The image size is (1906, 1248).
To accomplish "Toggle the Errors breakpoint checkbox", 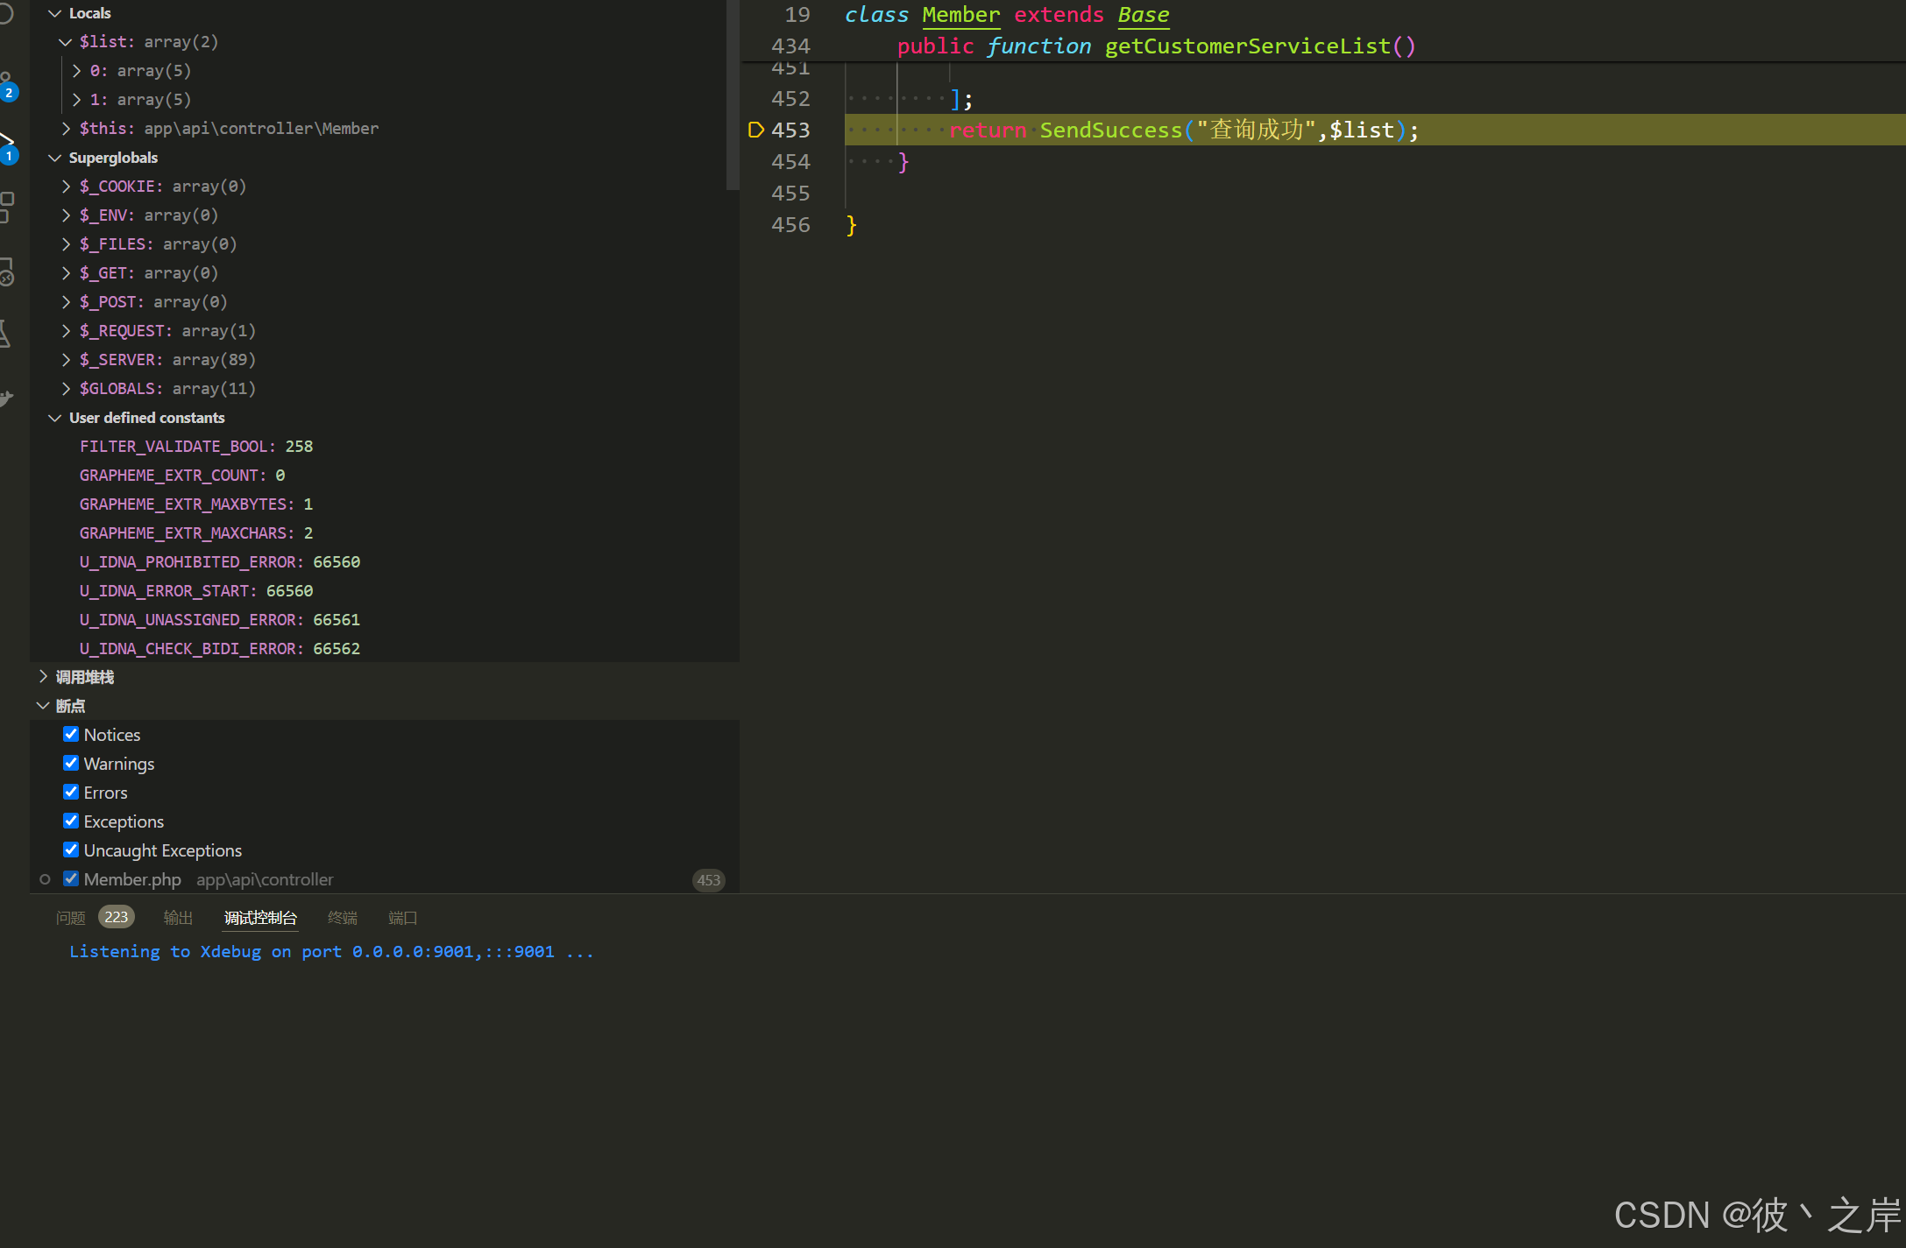I will [x=71, y=792].
